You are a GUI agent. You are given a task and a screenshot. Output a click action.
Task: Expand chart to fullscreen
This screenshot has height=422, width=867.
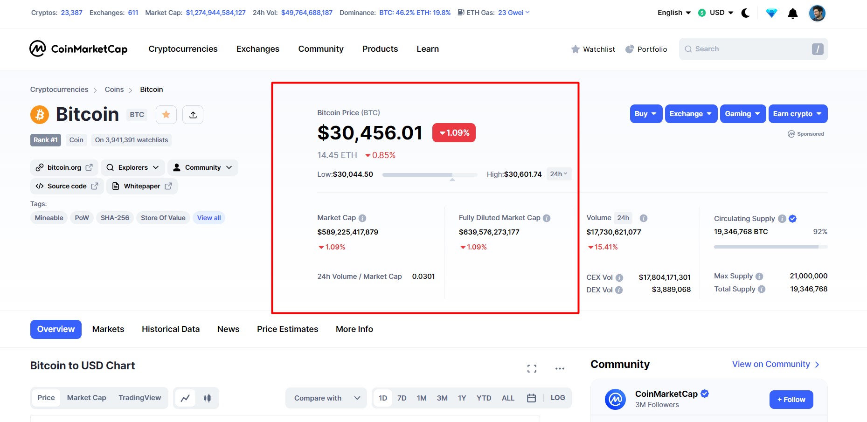[532, 368]
